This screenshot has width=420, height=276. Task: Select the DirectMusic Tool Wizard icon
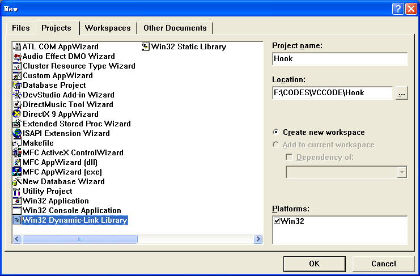[x=17, y=104]
